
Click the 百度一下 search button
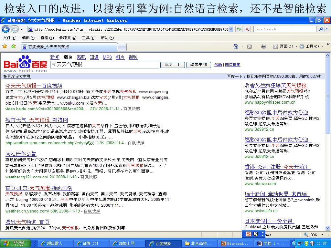click(173, 65)
